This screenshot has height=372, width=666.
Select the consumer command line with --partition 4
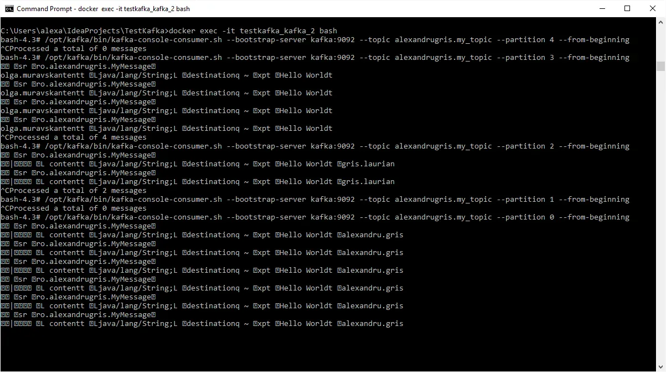point(315,39)
